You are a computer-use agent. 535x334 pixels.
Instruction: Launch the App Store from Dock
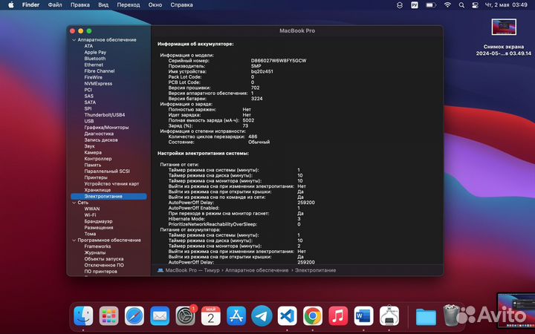(236, 316)
